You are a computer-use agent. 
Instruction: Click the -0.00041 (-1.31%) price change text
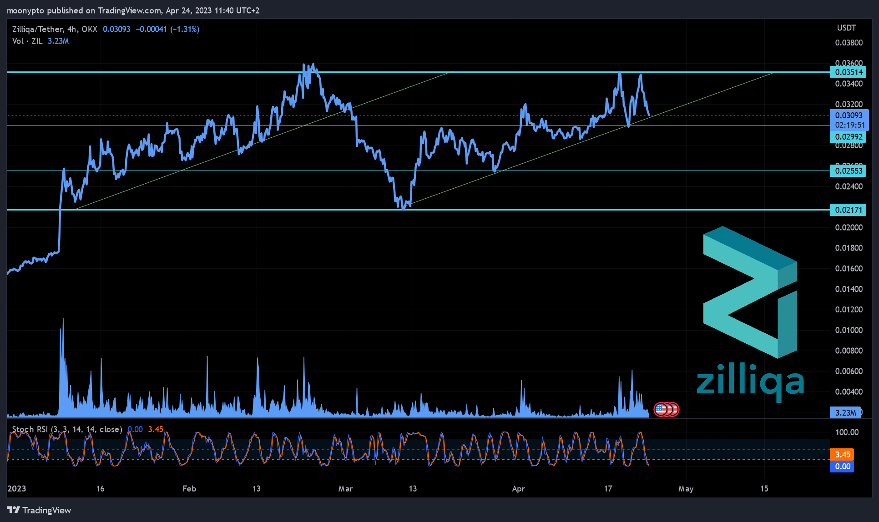[x=167, y=29]
